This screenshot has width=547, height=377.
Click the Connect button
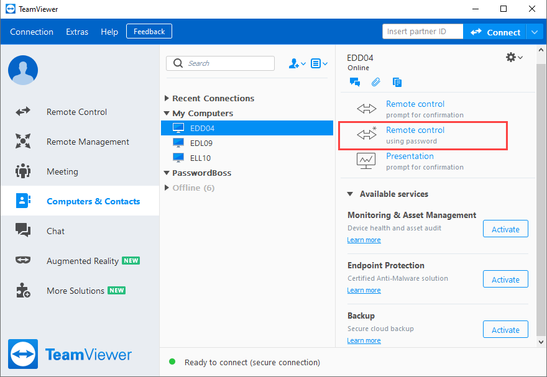(x=495, y=32)
